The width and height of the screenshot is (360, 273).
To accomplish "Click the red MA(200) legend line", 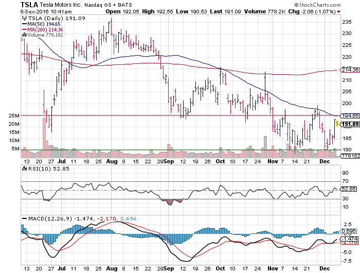I will point(24,29).
